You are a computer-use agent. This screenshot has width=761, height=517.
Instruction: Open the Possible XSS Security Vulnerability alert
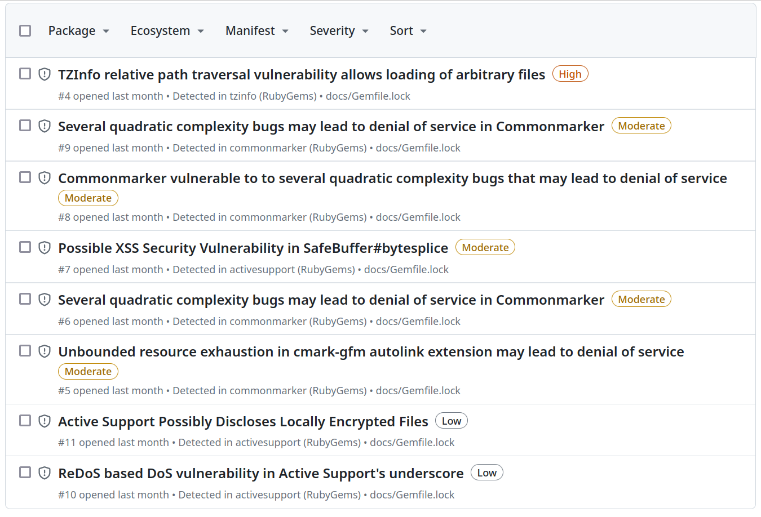tap(253, 248)
